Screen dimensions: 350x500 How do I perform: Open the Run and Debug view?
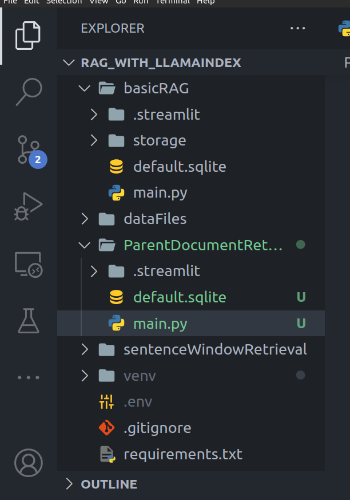coord(28,207)
